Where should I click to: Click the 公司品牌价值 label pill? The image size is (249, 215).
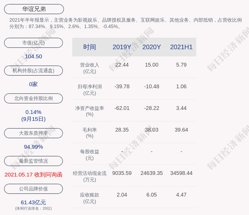[33, 189]
